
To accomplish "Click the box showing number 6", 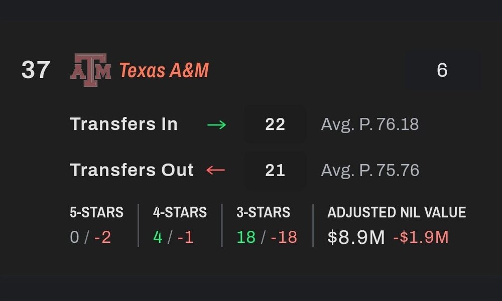I will (x=442, y=70).
